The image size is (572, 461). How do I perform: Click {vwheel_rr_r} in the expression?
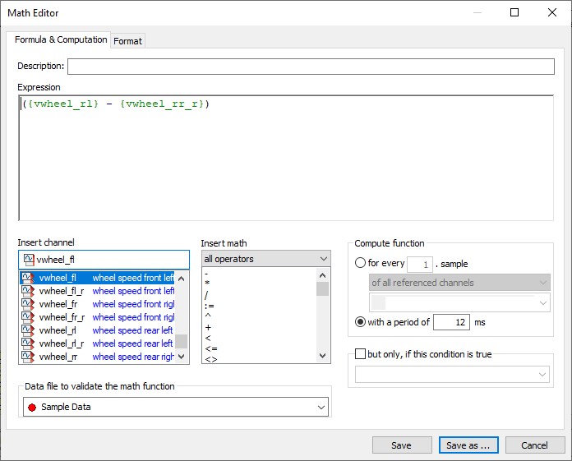coord(162,104)
